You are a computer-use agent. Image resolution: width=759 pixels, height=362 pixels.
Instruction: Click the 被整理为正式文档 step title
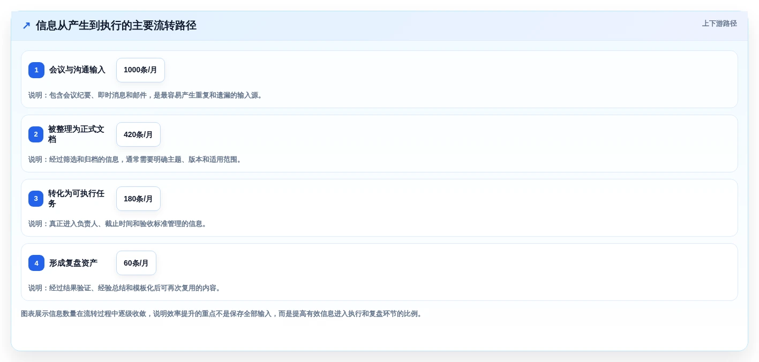76,134
